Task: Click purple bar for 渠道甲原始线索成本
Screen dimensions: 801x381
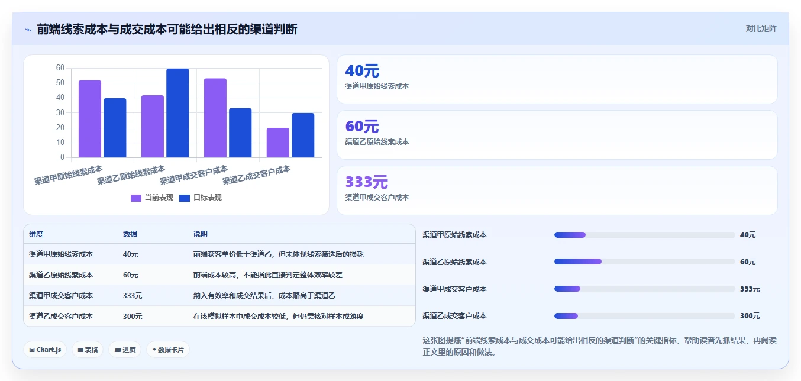Action: click(x=90, y=119)
